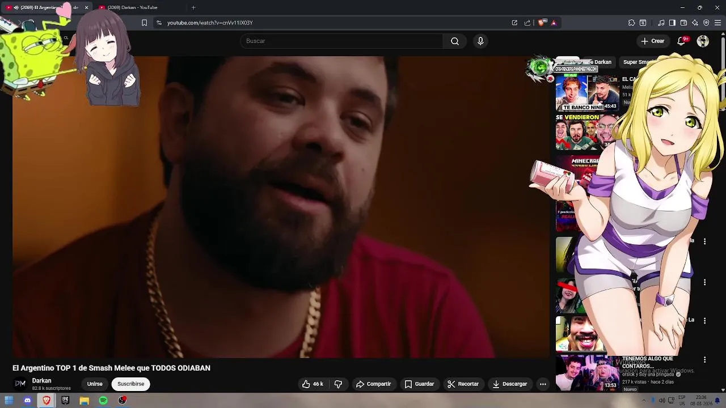Open Windows Start menu
Viewport: 726px width, 408px height.
tap(9, 401)
